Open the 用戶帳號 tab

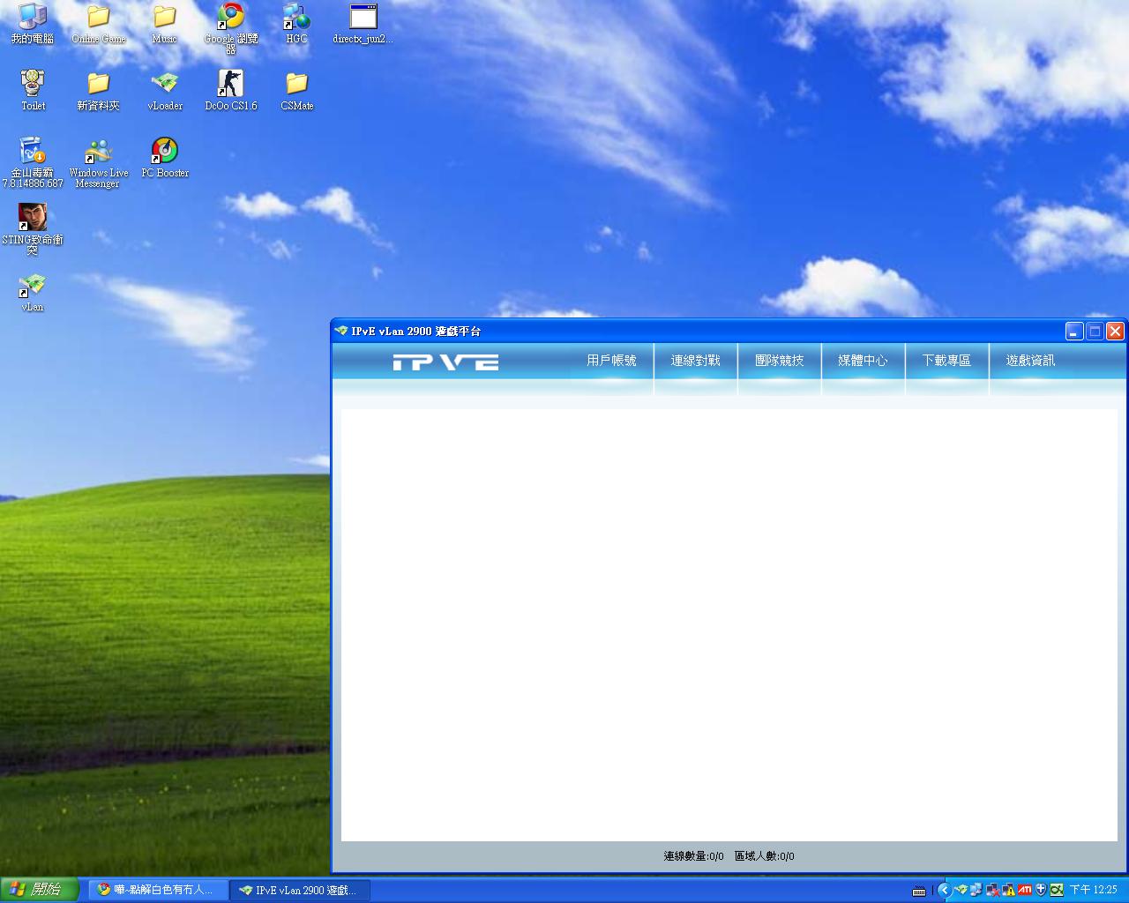tap(611, 361)
